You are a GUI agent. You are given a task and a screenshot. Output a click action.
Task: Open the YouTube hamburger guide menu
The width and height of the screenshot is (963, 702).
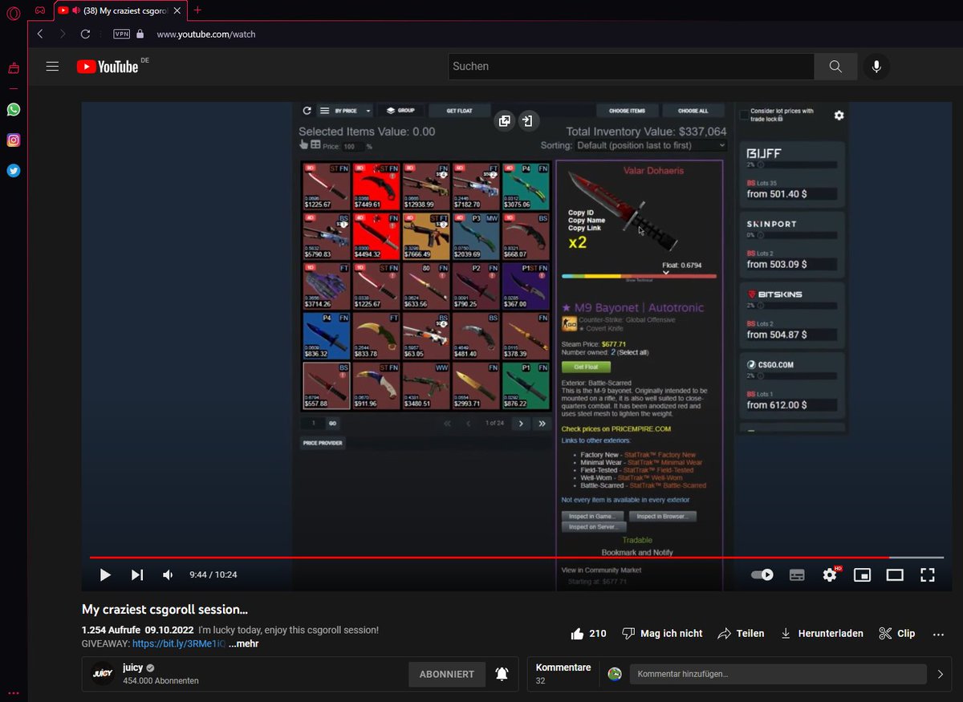(52, 67)
